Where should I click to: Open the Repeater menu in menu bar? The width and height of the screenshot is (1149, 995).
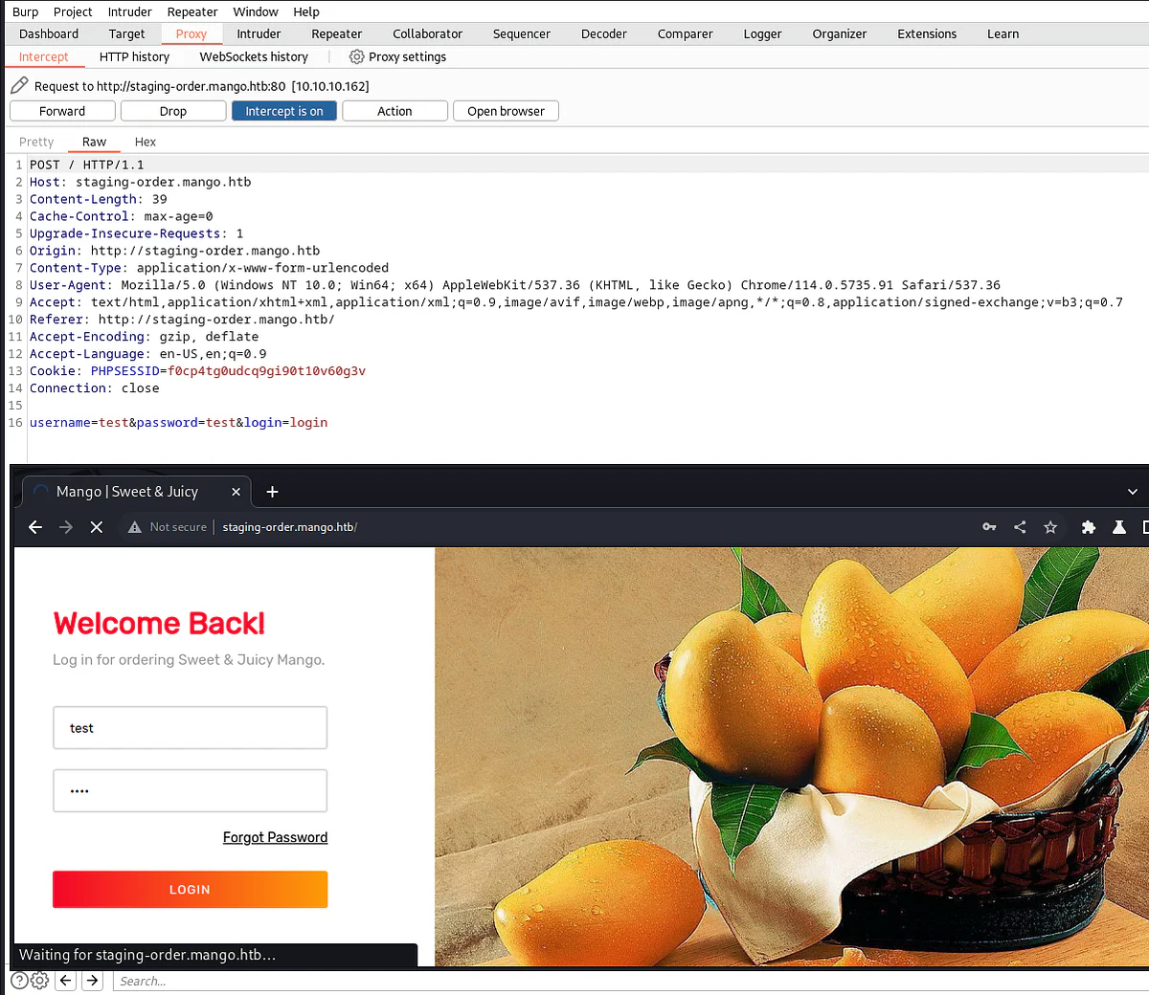192,11
